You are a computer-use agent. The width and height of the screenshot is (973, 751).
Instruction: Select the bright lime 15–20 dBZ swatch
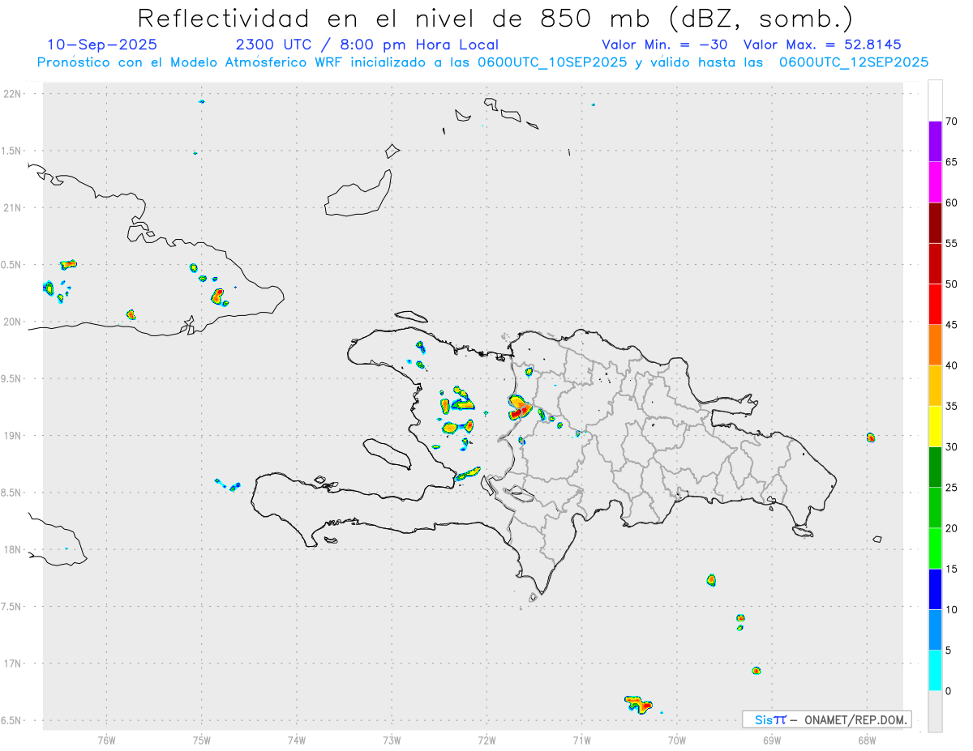[x=935, y=548]
